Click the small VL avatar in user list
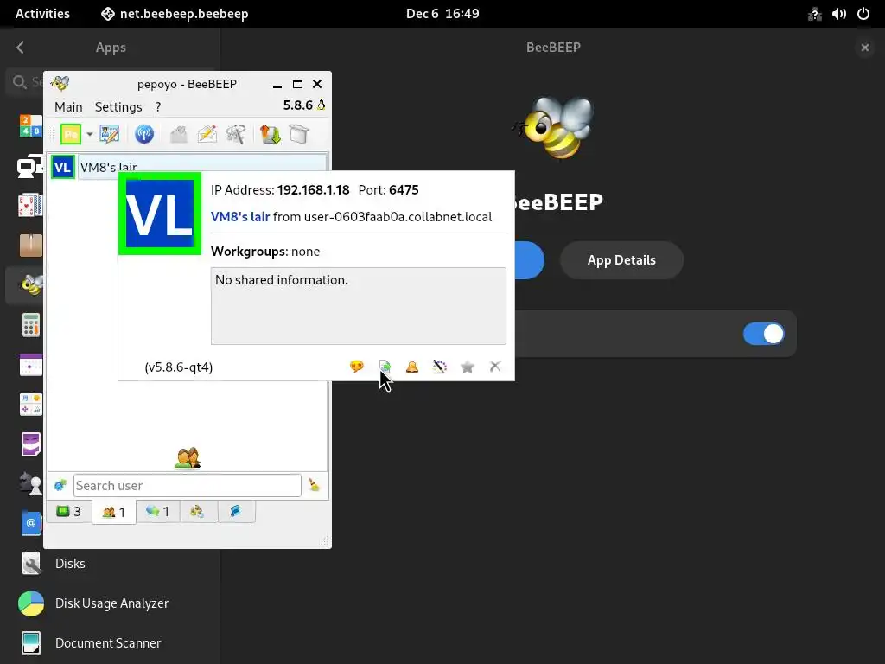The height and width of the screenshot is (664, 885). [x=62, y=167]
